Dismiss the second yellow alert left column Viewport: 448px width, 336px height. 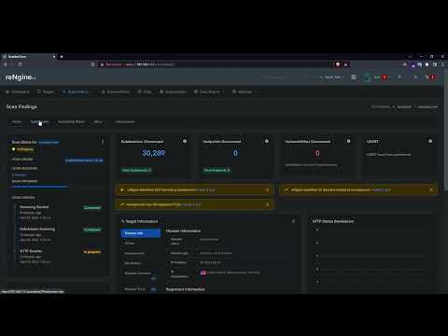pos(267,204)
